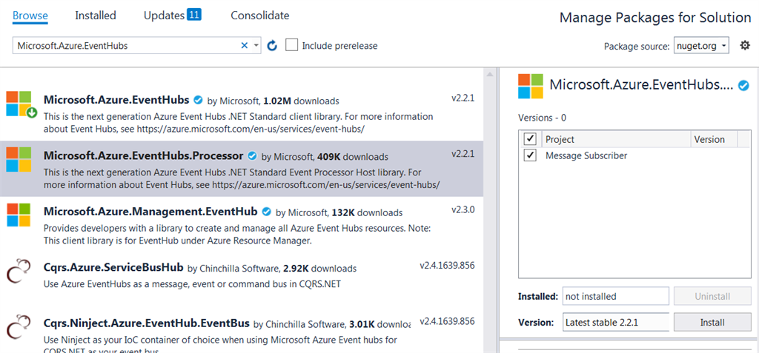Image resolution: width=759 pixels, height=353 pixels.
Task: Click the Cqrs.Ninject.Azure.EventHub.EventBus package logo
Action: pyautogui.click(x=19, y=326)
